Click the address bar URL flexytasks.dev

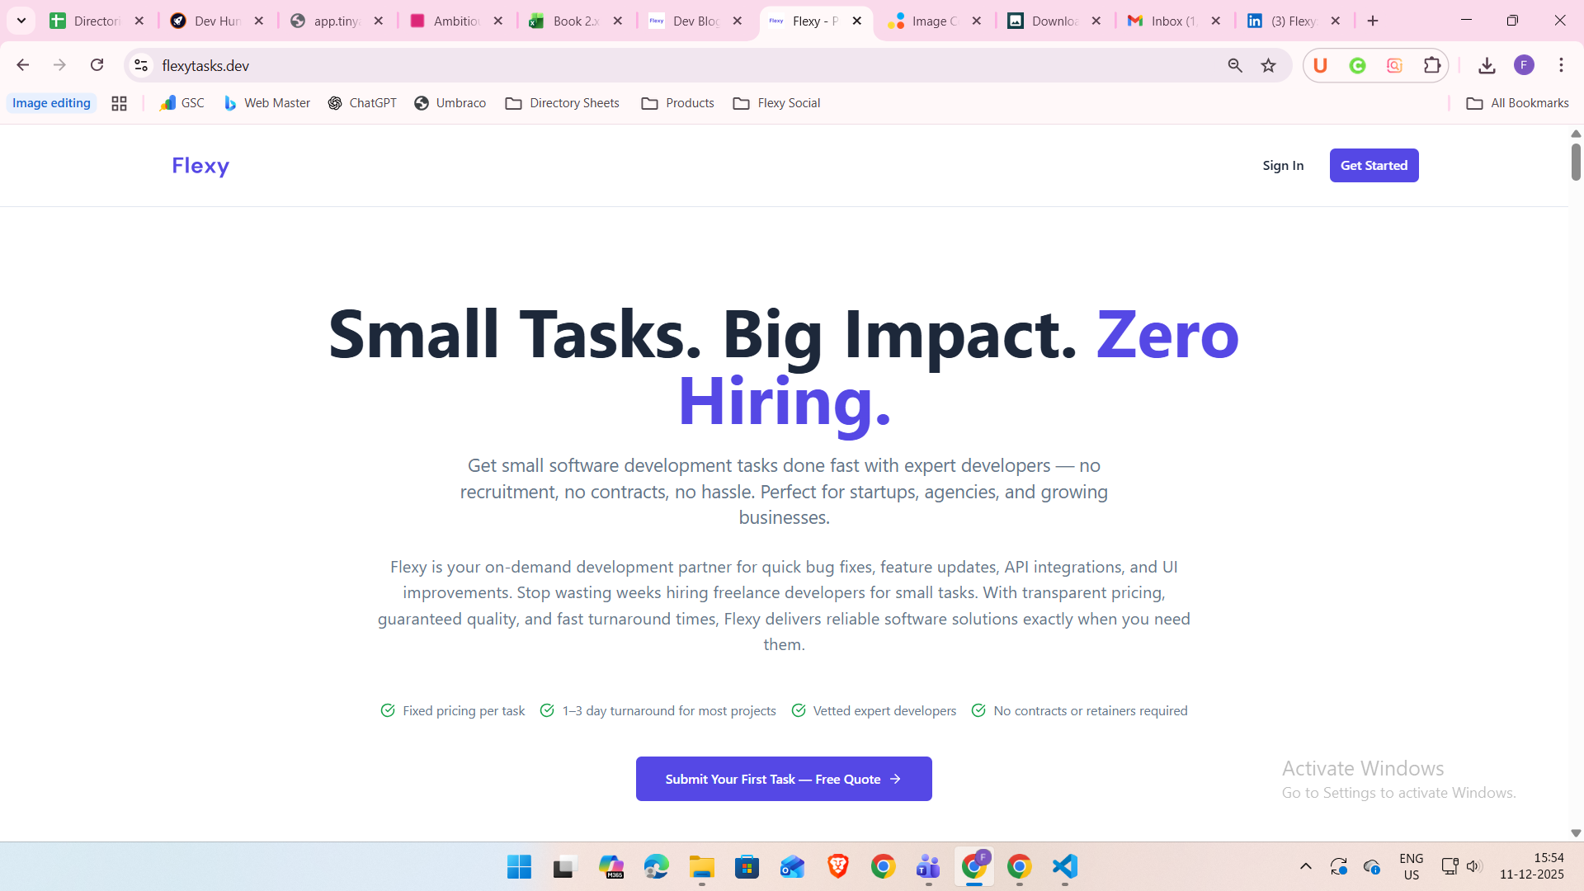click(205, 65)
